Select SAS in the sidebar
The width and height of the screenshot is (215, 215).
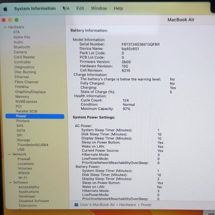point(20,126)
